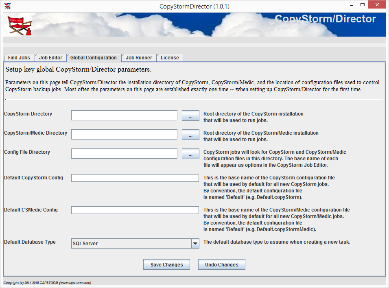View the License tab
Image resolution: width=389 pixels, height=288 pixels.
170,57
